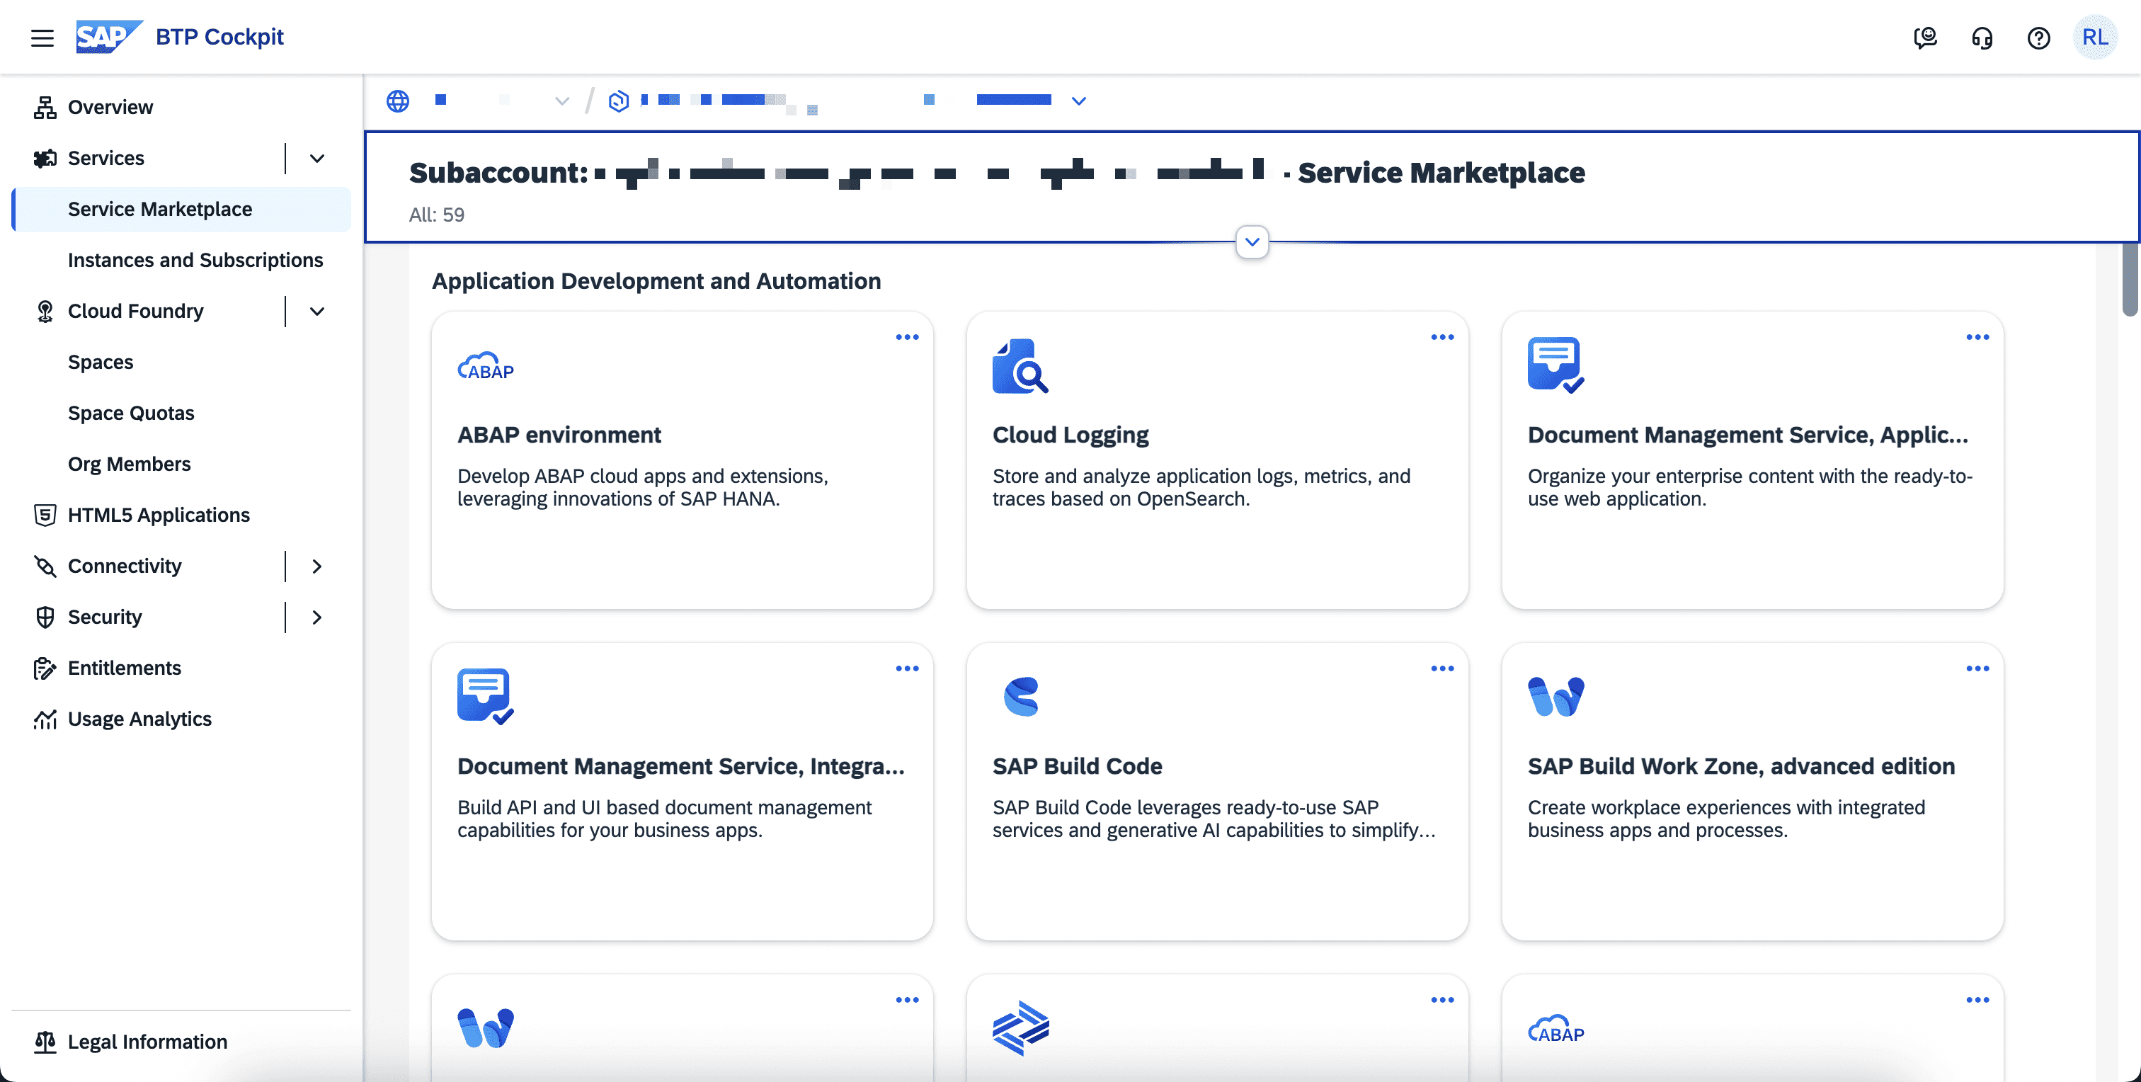Open Instances and Subscriptions
This screenshot has width=2141, height=1082.
click(195, 260)
